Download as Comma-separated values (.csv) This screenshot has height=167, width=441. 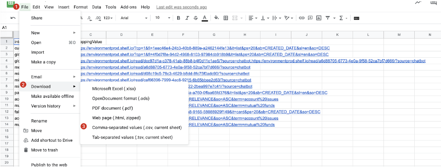[x=134, y=128]
